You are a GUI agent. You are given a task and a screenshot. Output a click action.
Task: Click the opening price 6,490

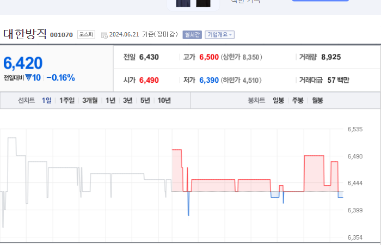[x=149, y=80]
